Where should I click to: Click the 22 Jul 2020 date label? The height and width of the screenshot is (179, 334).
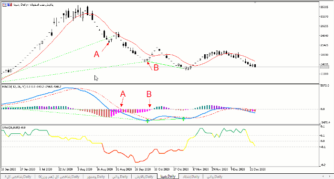66,169
